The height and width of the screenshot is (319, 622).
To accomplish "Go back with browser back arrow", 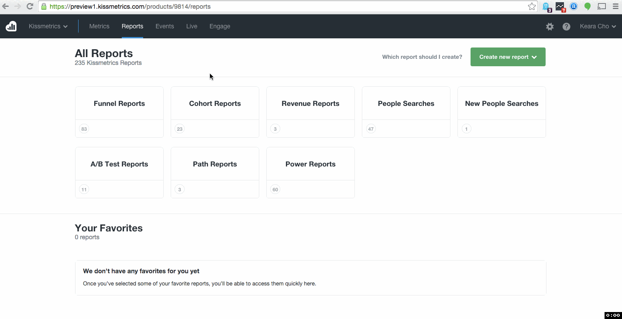I will tap(6, 7).
